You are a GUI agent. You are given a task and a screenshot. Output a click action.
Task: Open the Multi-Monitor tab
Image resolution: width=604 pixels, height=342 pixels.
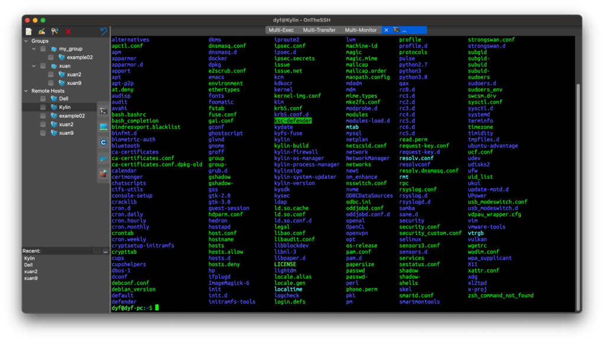pyautogui.click(x=360, y=29)
